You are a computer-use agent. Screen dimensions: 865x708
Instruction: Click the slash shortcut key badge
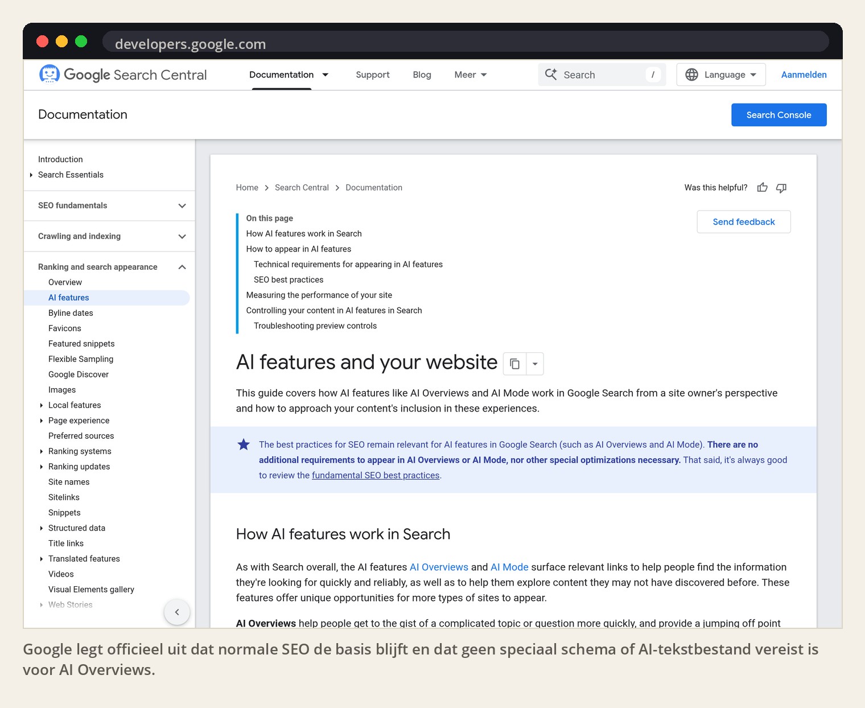pyautogui.click(x=653, y=75)
